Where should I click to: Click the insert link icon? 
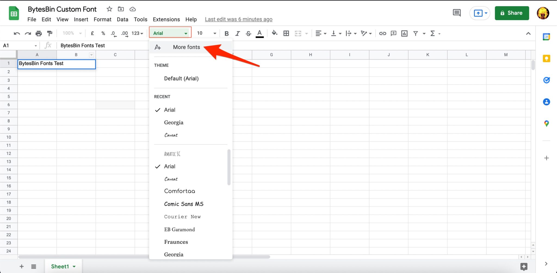coord(382,33)
